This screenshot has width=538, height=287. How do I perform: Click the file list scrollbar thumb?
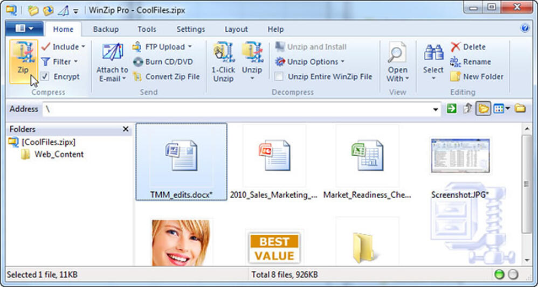click(527, 184)
